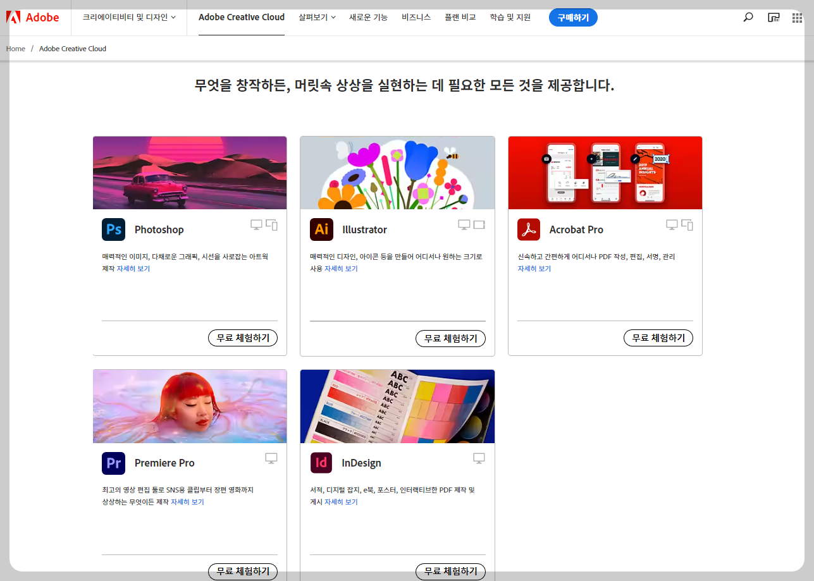Open the app launcher grid icon
This screenshot has width=814, height=581.
(x=797, y=18)
